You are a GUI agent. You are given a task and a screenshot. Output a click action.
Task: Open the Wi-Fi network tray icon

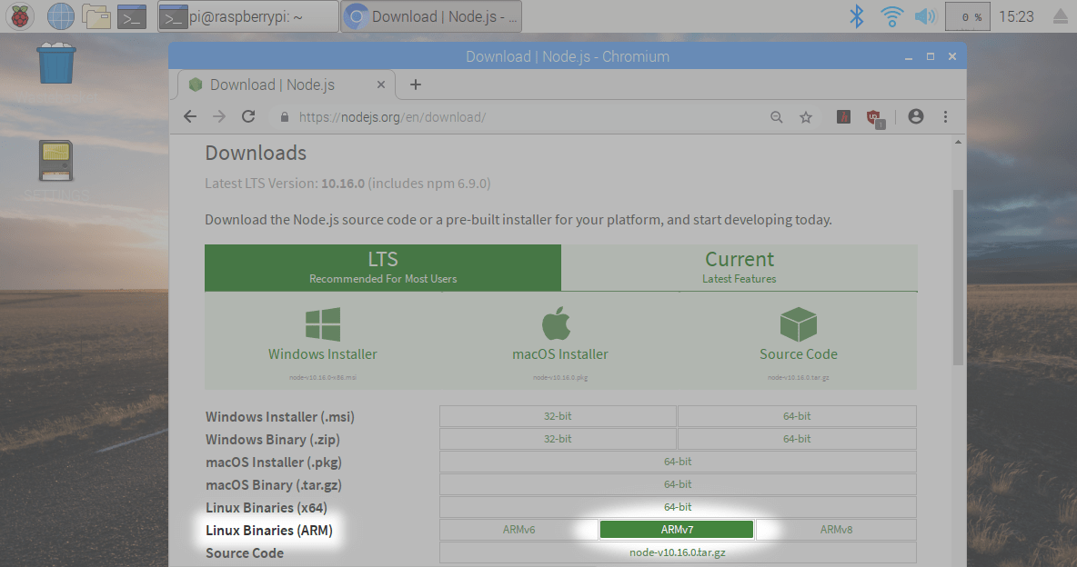[x=891, y=16]
